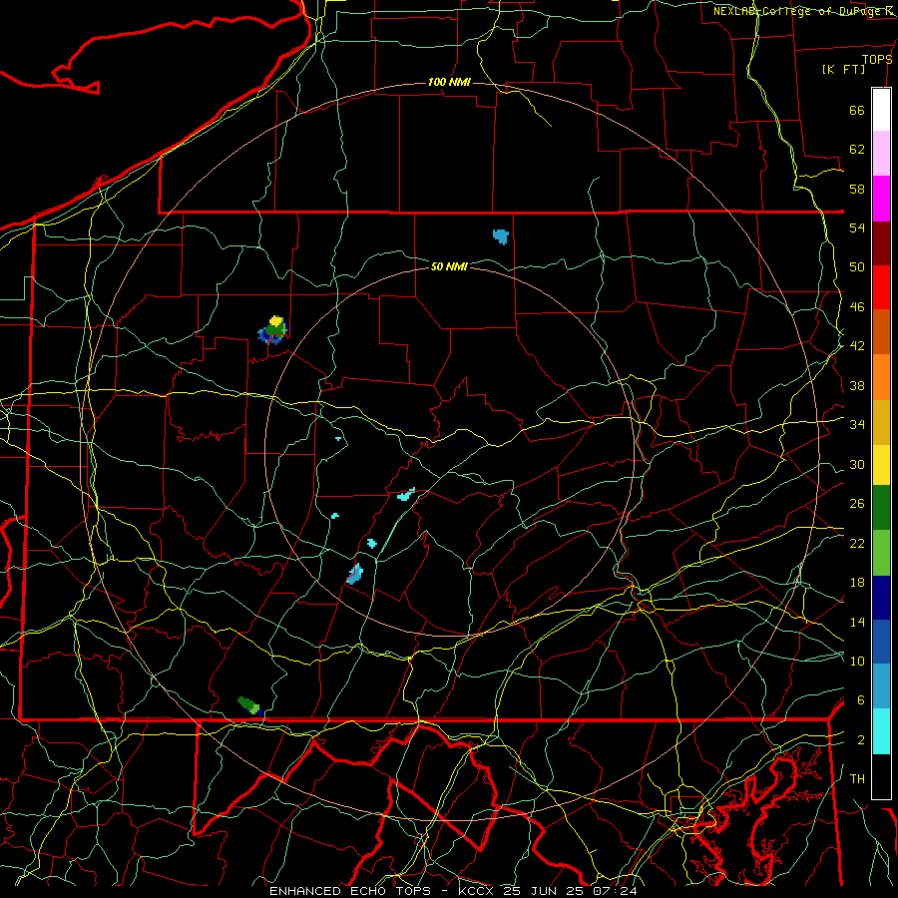Viewport: 898px width, 898px height.
Task: Click the gold legend swatch
Action: point(881,422)
